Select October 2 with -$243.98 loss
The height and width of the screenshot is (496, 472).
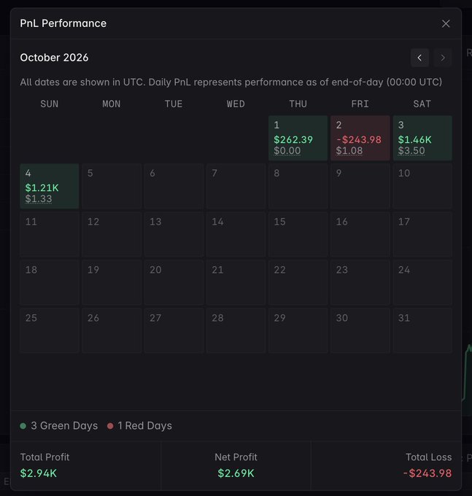pos(360,138)
